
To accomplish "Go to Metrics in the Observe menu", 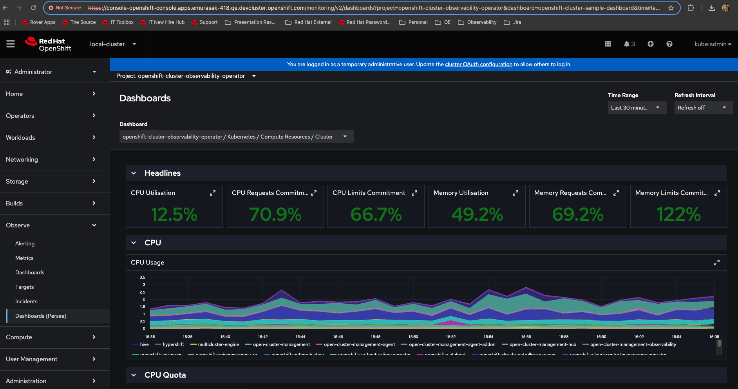I will 24,258.
